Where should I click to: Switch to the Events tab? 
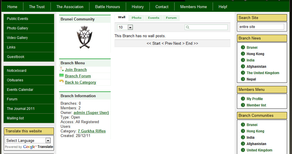point(154,18)
